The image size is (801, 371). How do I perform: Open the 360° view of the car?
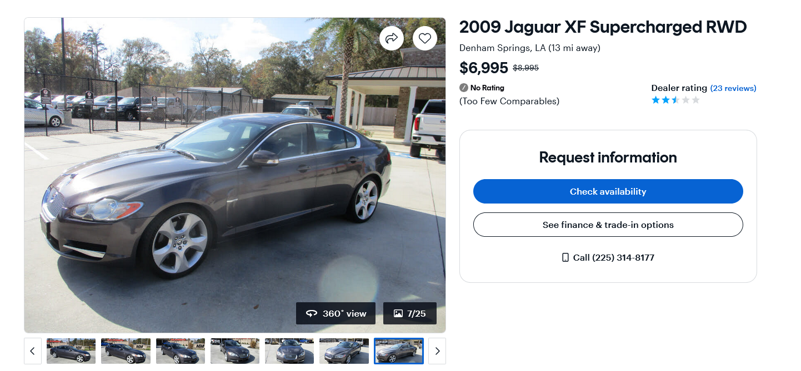336,313
